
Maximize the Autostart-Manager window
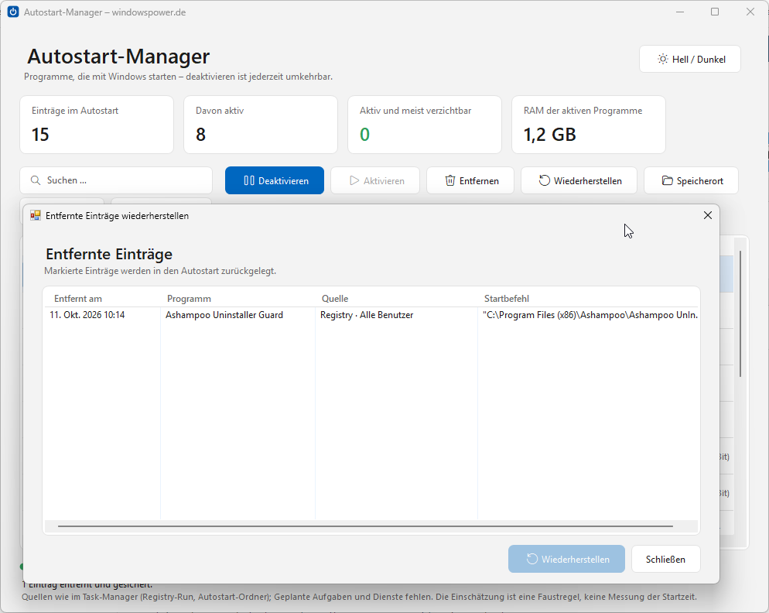(715, 12)
